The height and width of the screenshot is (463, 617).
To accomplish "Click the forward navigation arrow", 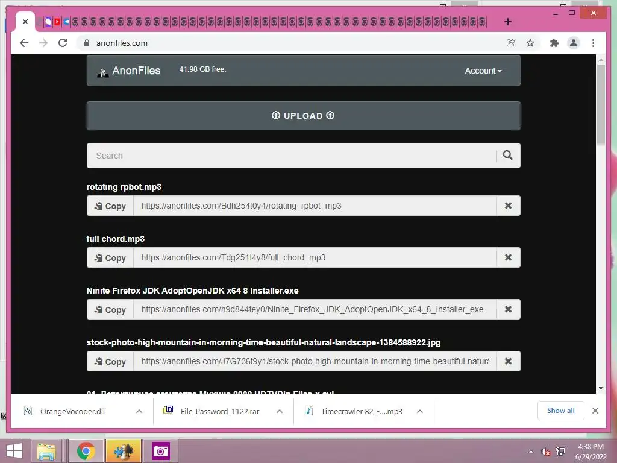I will click(43, 43).
